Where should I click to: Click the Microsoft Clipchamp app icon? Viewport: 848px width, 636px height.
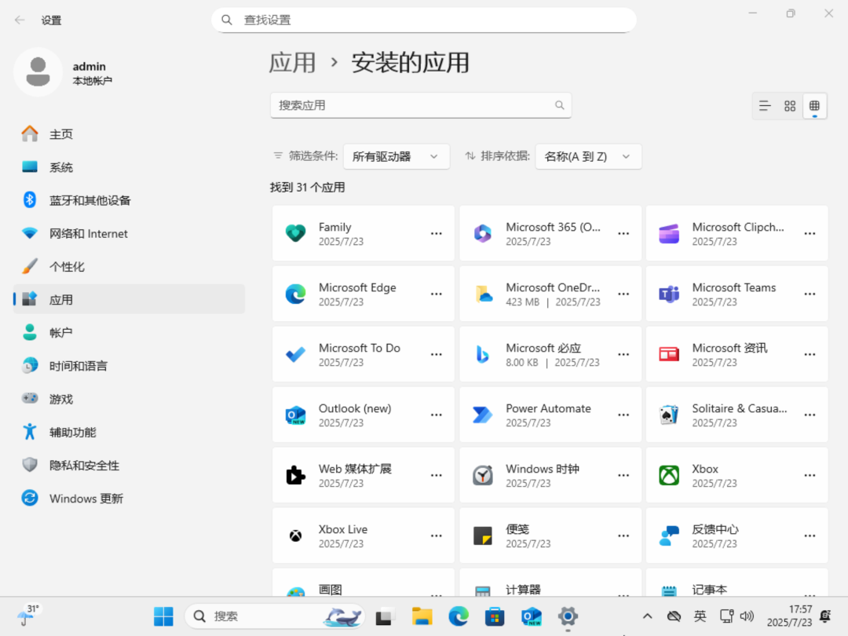pos(669,234)
